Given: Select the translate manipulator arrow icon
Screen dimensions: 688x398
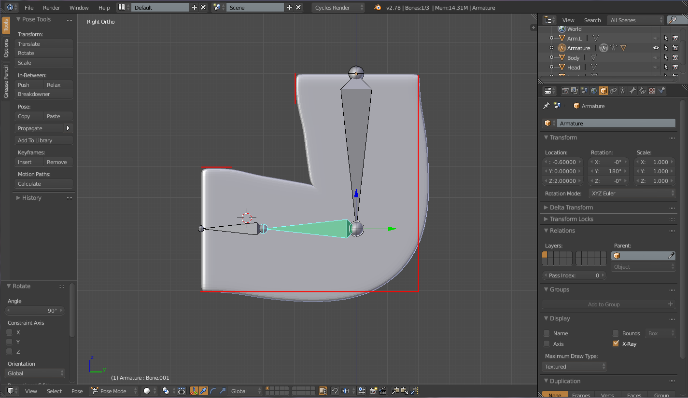Looking at the screenshot, I should pyautogui.click(x=203, y=391).
